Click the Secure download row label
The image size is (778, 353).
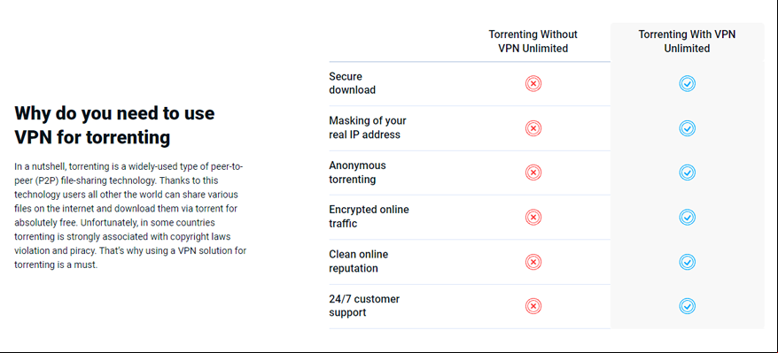tap(353, 83)
